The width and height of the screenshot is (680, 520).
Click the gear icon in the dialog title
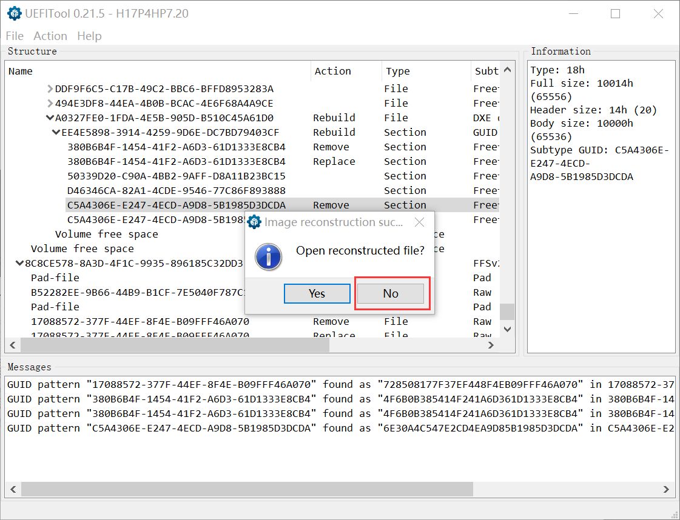pyautogui.click(x=254, y=222)
